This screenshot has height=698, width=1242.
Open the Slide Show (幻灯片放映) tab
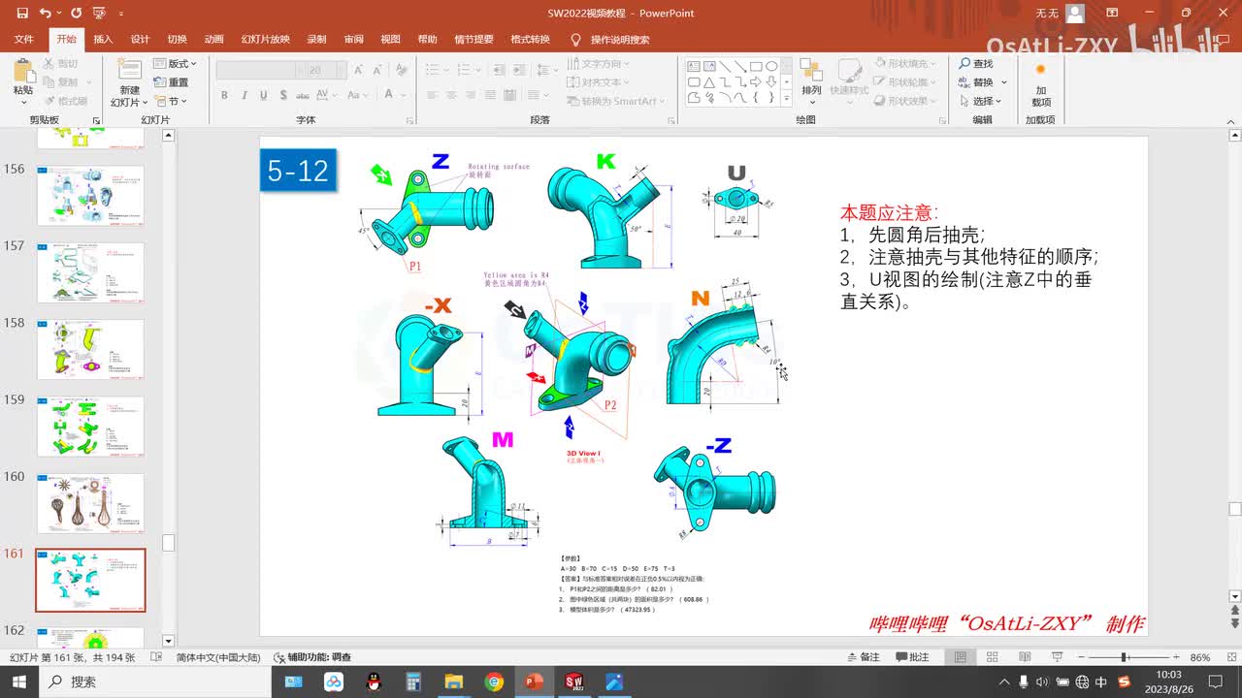click(266, 40)
